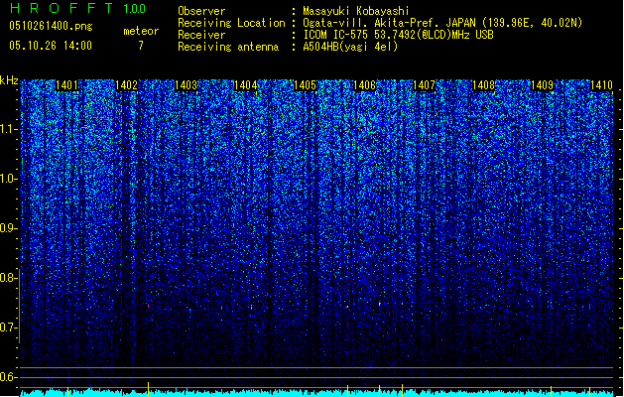Viewport: 624px width, 397px height.
Task: Click the 1401 time marker label
Action: [x=66, y=85]
